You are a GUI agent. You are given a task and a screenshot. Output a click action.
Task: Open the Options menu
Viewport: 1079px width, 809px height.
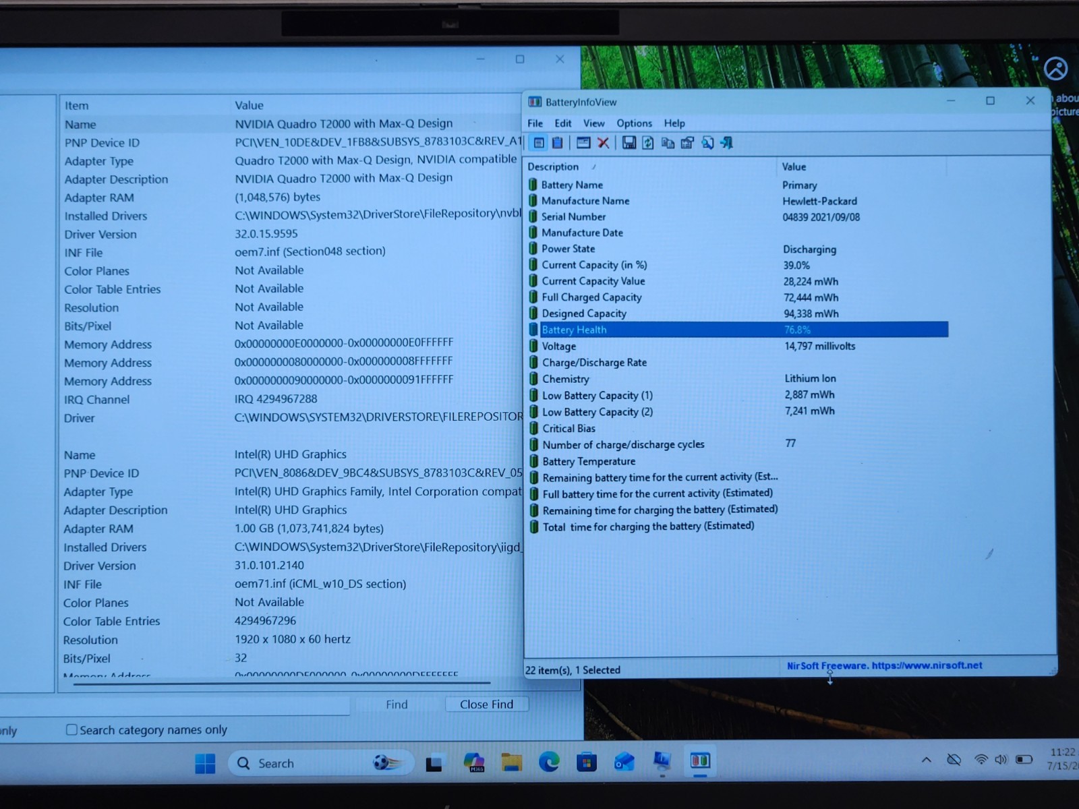tap(634, 123)
